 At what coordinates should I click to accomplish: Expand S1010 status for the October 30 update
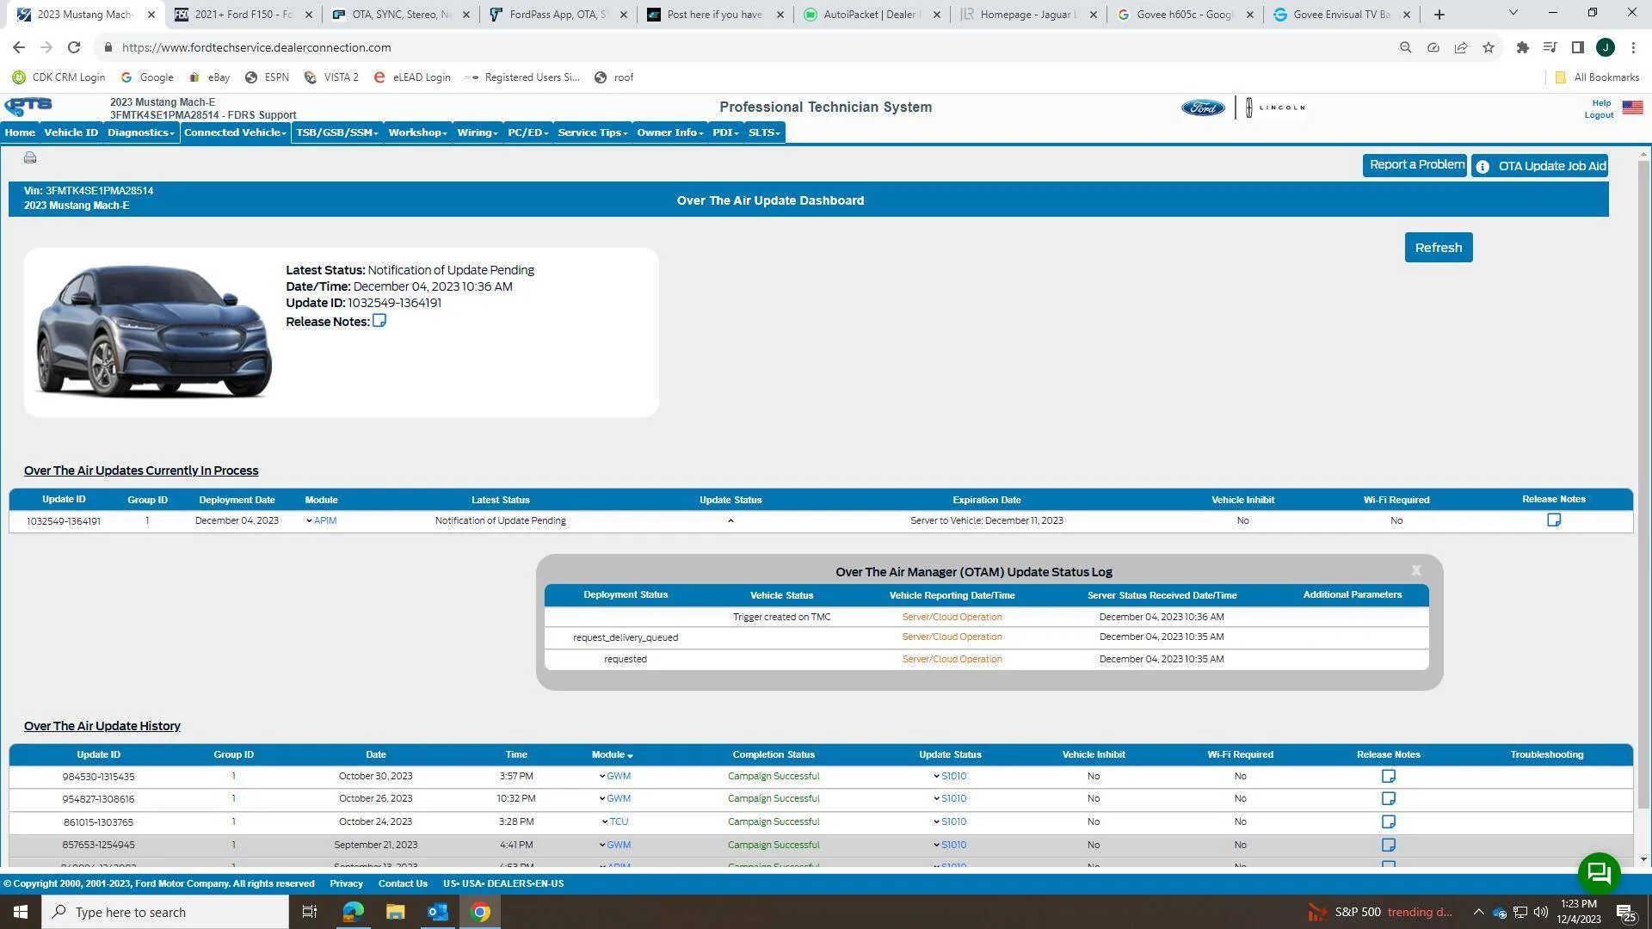click(x=950, y=776)
